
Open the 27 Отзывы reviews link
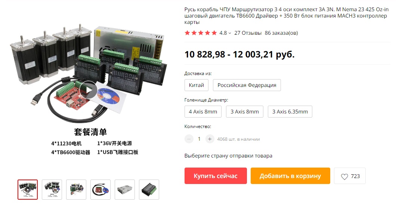point(248,33)
